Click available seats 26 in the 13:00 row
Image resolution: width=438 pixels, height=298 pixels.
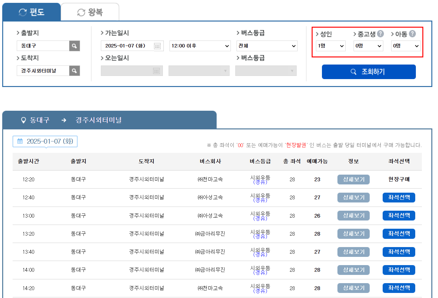coord(317,216)
